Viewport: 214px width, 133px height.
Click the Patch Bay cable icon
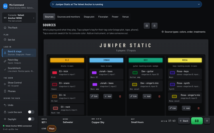5,61
